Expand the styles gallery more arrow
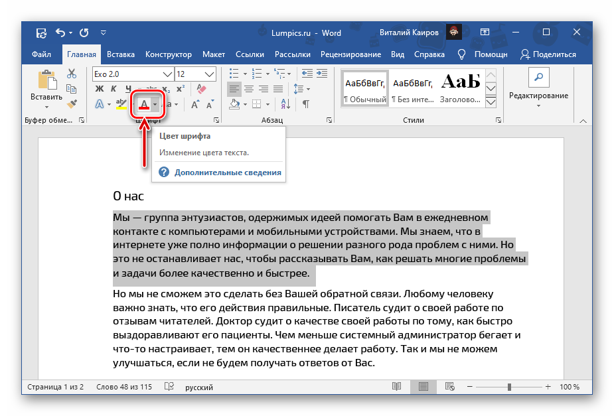Screen dimensions: 614x416 tap(491, 103)
